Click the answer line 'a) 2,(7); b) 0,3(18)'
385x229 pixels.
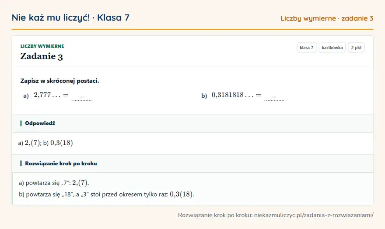[x=45, y=143]
